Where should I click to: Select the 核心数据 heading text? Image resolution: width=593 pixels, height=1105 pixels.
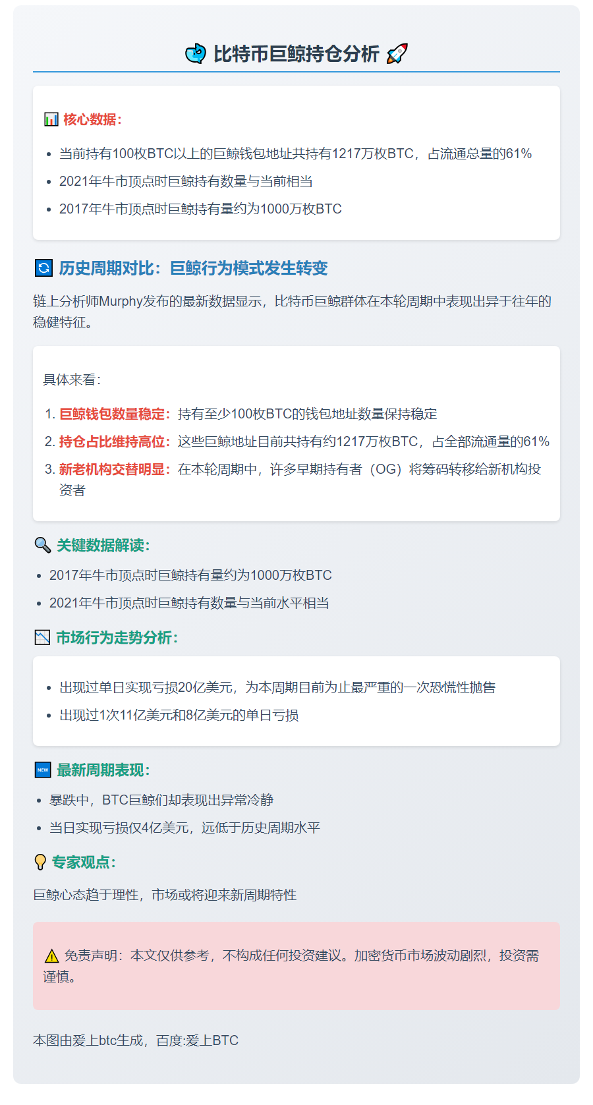point(92,119)
